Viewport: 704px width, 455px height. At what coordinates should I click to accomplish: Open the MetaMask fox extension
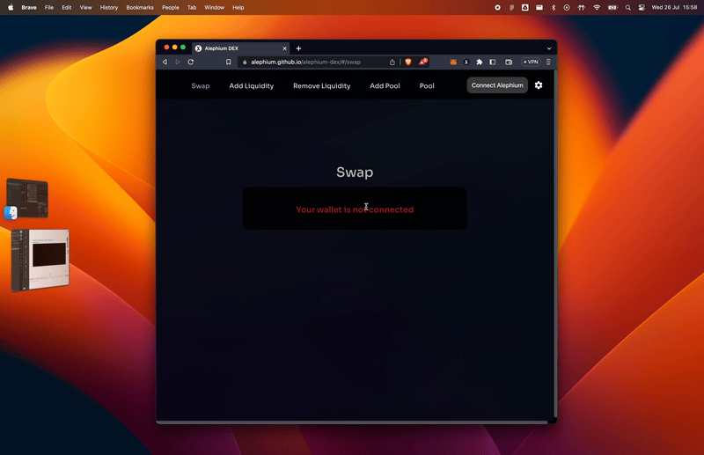tap(454, 62)
